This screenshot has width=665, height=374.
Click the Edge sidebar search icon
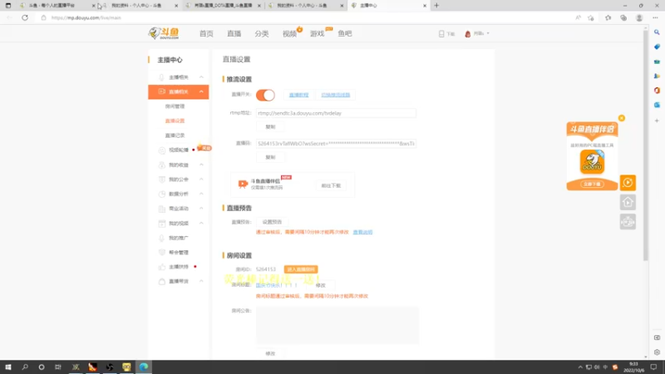click(x=657, y=32)
